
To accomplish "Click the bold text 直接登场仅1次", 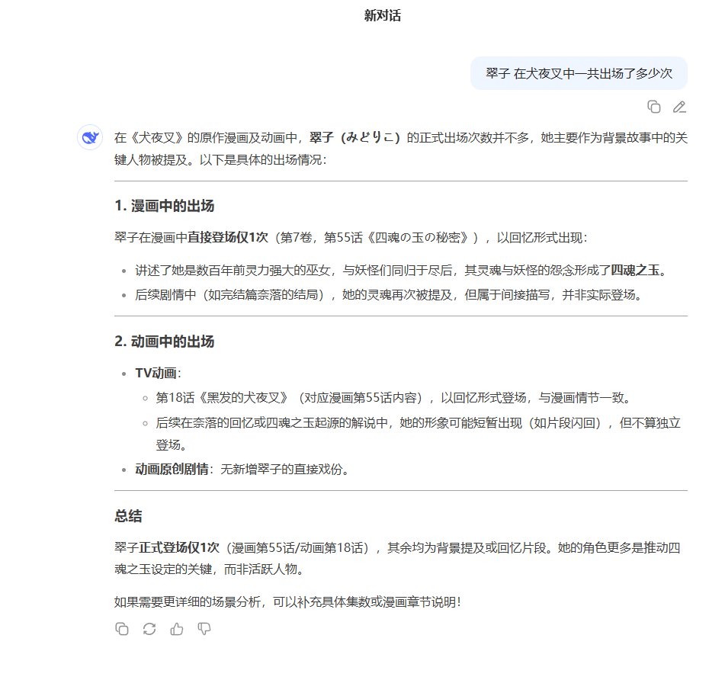I will 227,237.
